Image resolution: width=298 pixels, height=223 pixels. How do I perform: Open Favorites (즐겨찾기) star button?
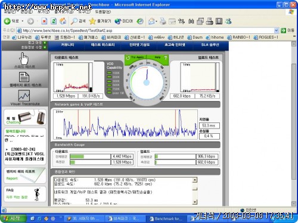point(100,21)
